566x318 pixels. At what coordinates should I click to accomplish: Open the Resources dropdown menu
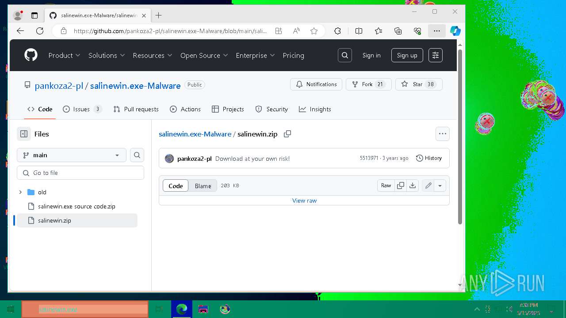click(153, 55)
